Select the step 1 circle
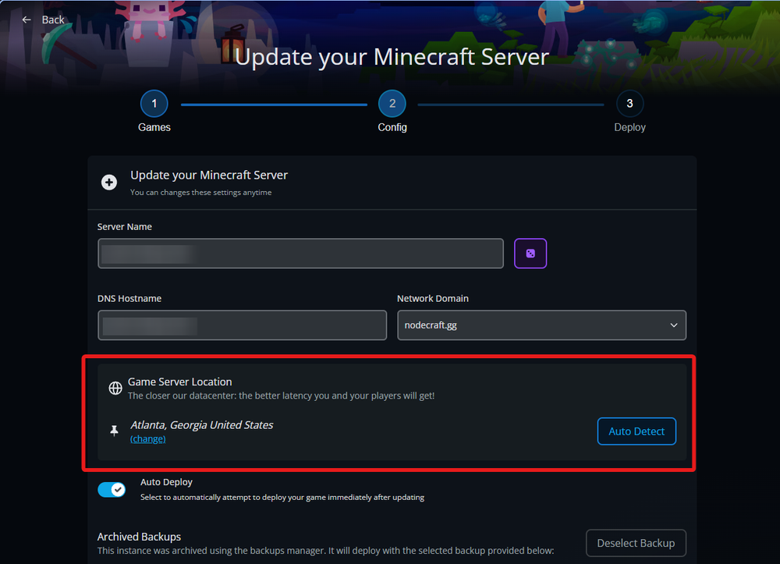 tap(154, 104)
